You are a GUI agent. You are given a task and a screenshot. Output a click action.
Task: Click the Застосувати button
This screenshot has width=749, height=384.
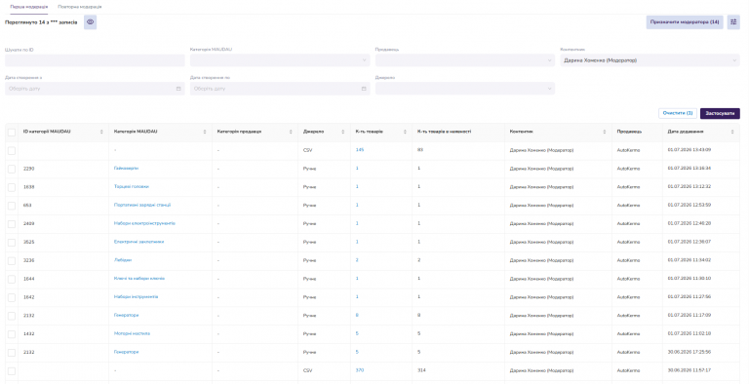pyautogui.click(x=720, y=114)
